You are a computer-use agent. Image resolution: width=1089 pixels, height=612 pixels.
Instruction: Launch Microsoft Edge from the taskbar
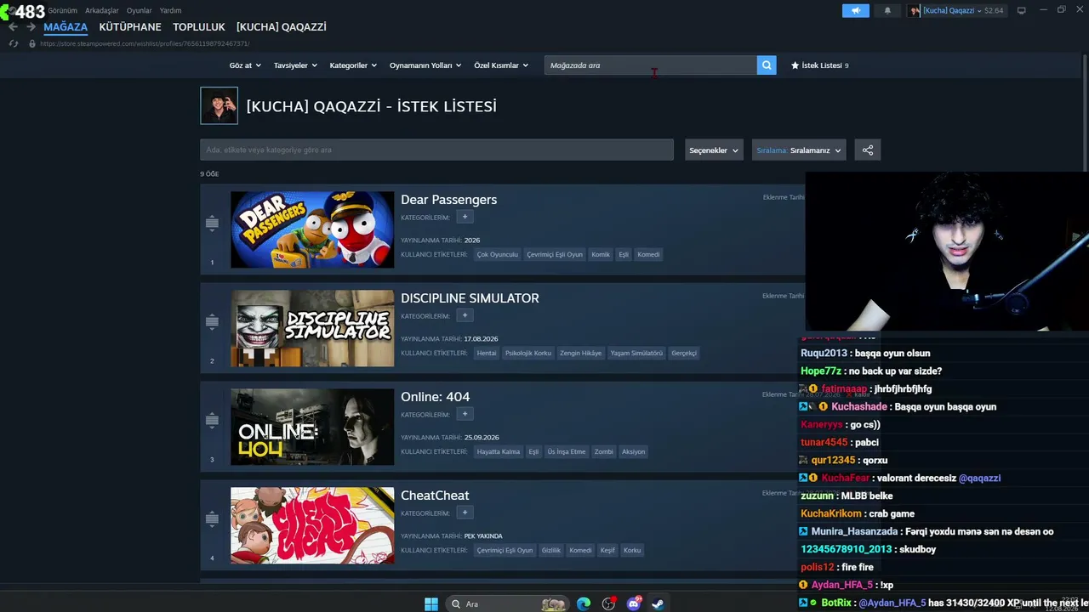pyautogui.click(x=584, y=603)
